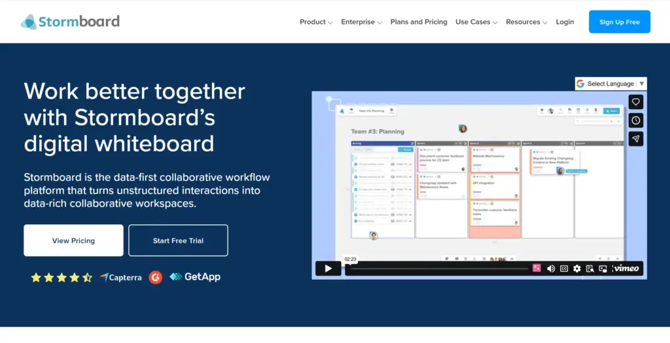Play the Vimeo demo video
The height and width of the screenshot is (343, 670).
pos(328,268)
